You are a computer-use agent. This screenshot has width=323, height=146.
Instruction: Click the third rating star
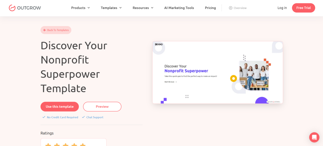pos(66,144)
